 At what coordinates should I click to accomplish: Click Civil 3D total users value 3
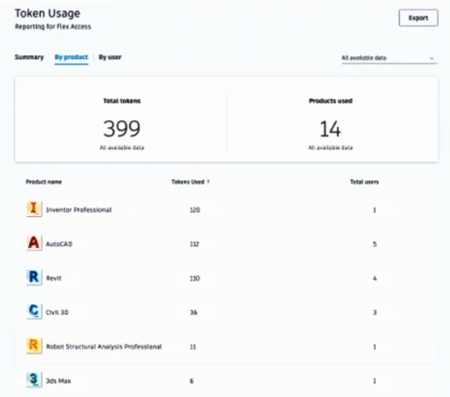pyautogui.click(x=375, y=312)
